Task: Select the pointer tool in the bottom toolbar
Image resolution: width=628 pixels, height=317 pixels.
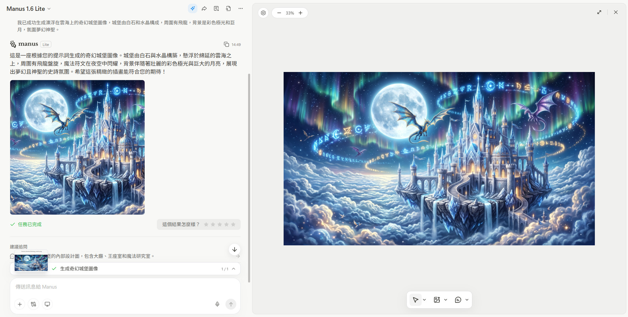Action: tap(416, 300)
